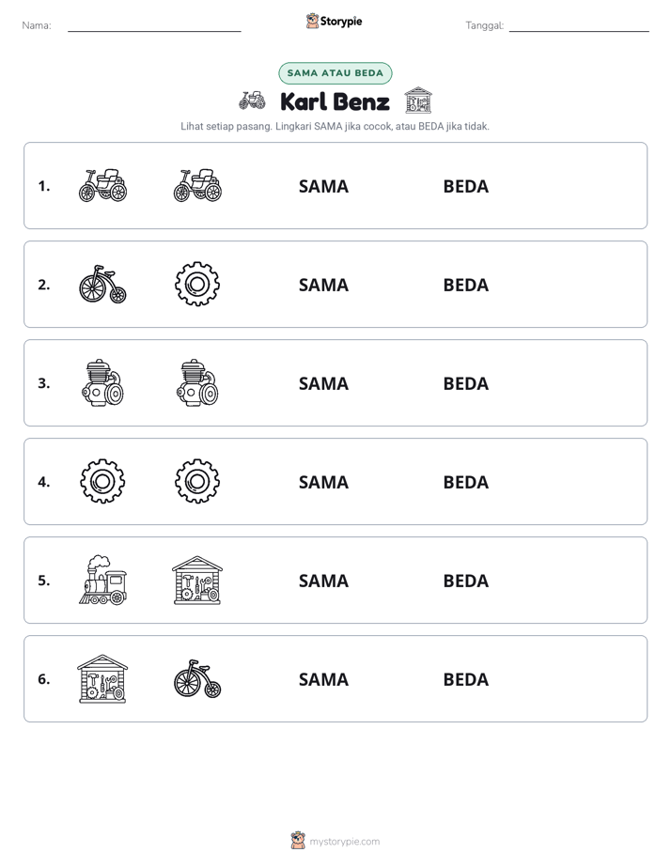Choose BEDA for question 5

[465, 581]
